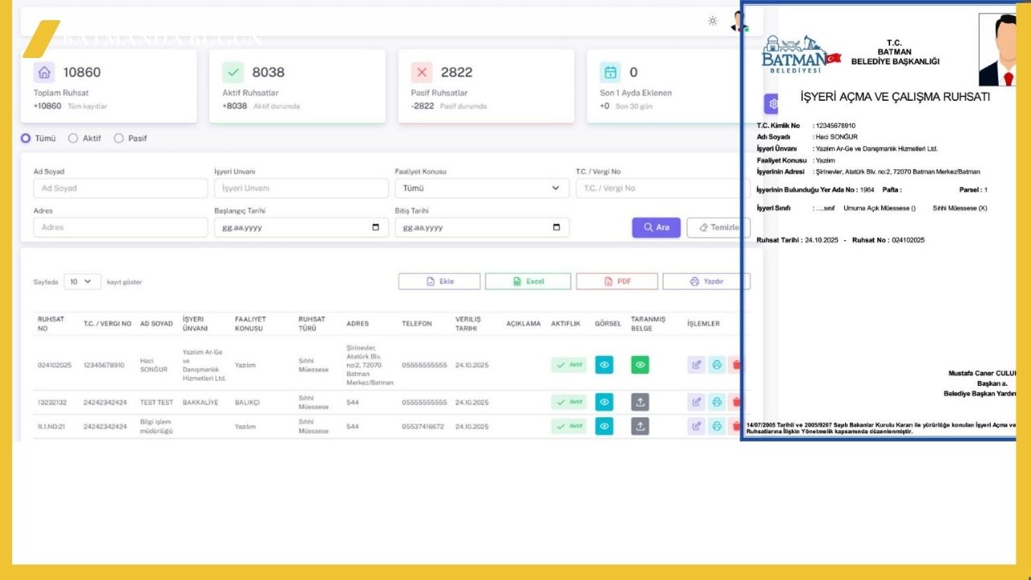This screenshot has height=580, width=1031.
Task: Print the TEST TEST license row
Action: pos(716,402)
